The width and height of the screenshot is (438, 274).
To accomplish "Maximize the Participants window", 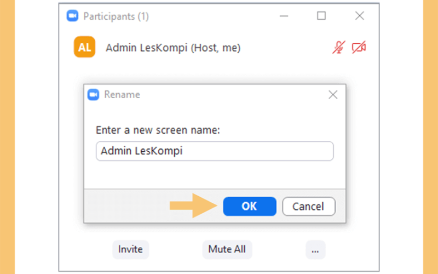I will click(321, 16).
